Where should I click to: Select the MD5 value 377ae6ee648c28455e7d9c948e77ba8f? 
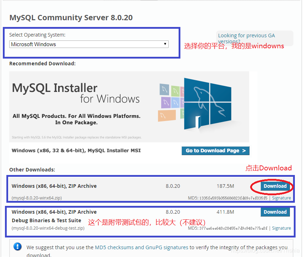pos(233,228)
